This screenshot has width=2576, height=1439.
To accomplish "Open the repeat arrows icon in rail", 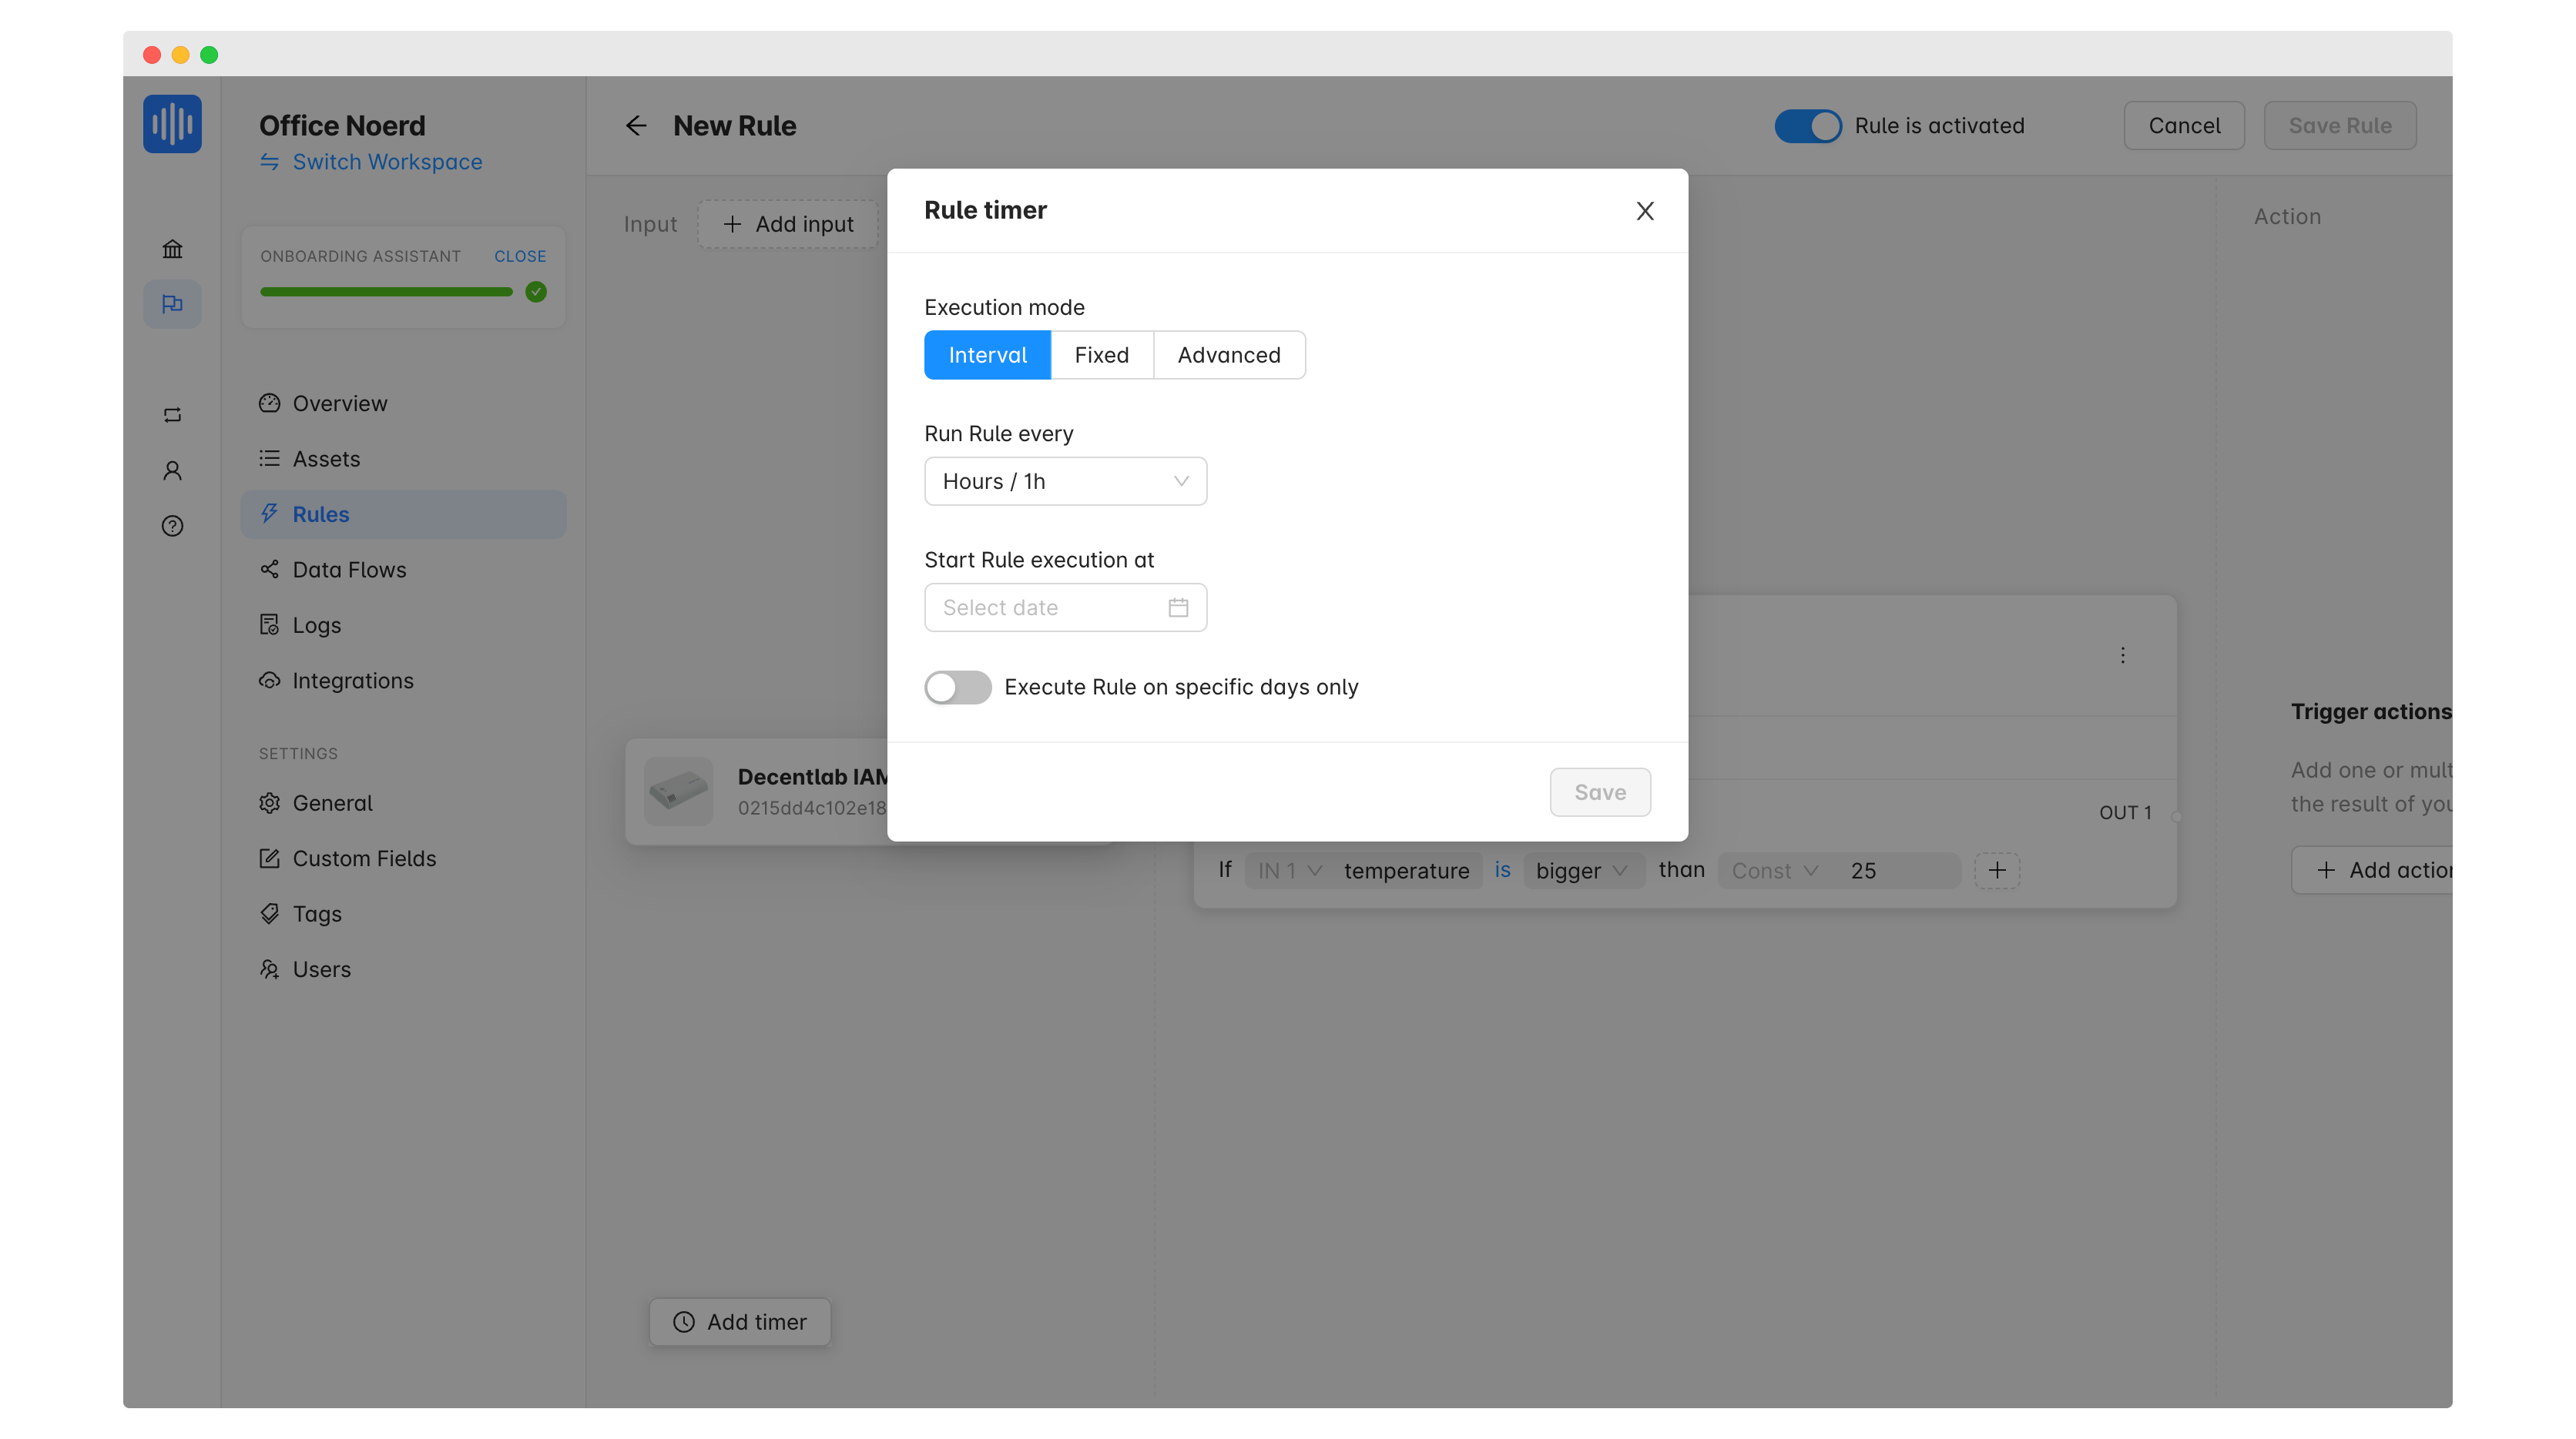I will point(172,415).
